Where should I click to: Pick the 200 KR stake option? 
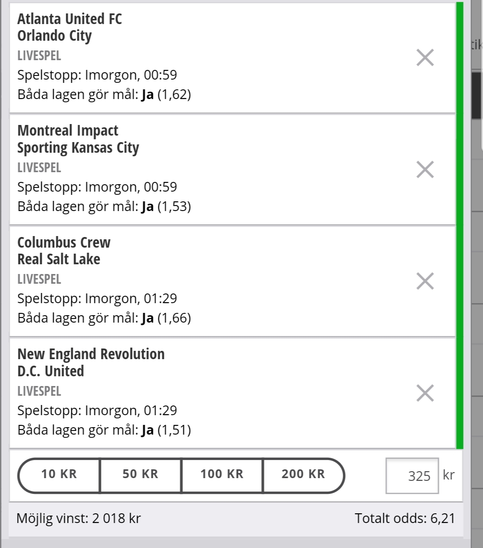point(303,475)
